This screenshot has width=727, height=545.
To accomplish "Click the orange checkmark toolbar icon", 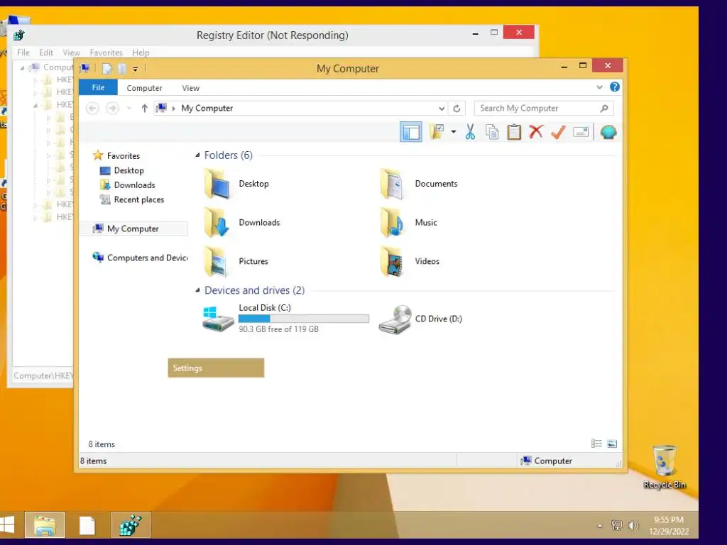I will coord(558,132).
